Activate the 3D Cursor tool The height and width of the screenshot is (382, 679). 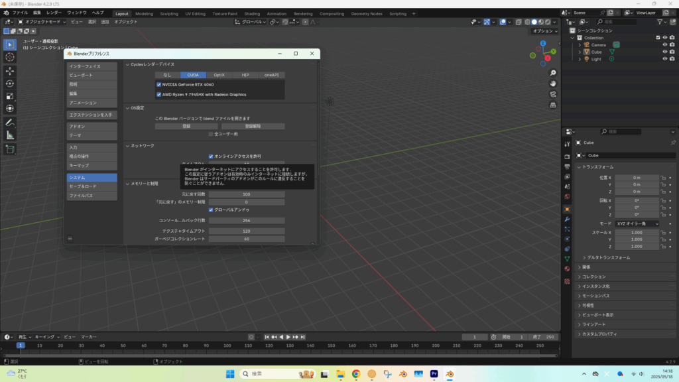tap(10, 57)
